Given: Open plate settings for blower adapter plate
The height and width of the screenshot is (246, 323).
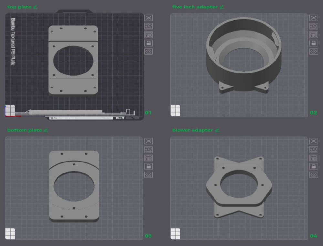Looking at the screenshot, I should pos(314,175).
